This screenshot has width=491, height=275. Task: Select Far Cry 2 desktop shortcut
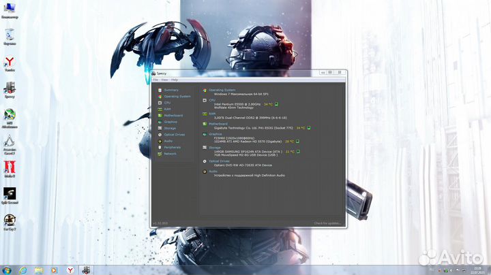10,222
